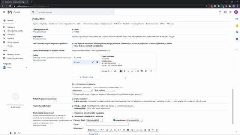Open the Gmail main menu hamburger
The height and width of the screenshot is (135, 240).
(4, 12)
